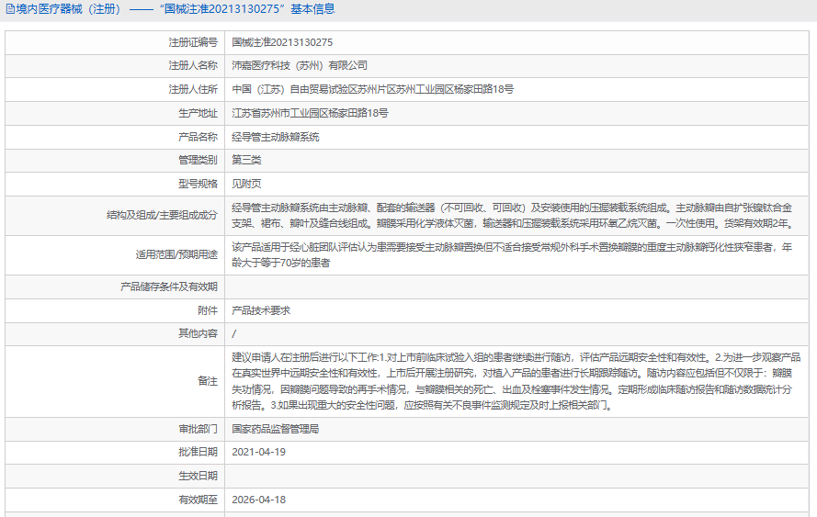Click the 注册人住所 label

(193, 90)
